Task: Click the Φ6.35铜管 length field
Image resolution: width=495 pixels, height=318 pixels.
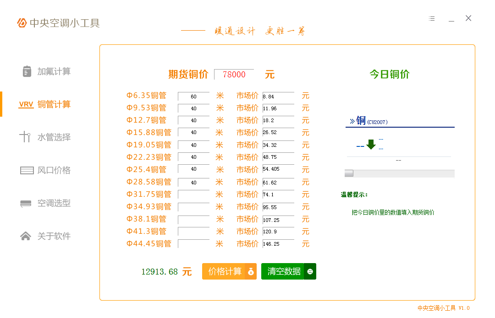Action: [x=193, y=97]
